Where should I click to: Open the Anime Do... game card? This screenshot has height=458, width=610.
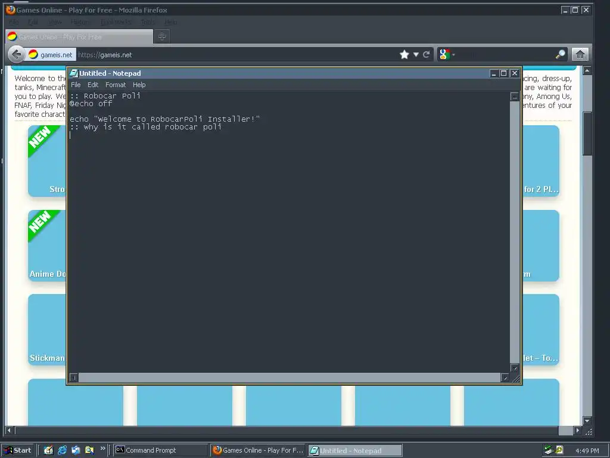[47, 245]
